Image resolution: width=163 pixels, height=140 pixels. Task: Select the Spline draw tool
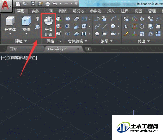[x=97, y=26]
